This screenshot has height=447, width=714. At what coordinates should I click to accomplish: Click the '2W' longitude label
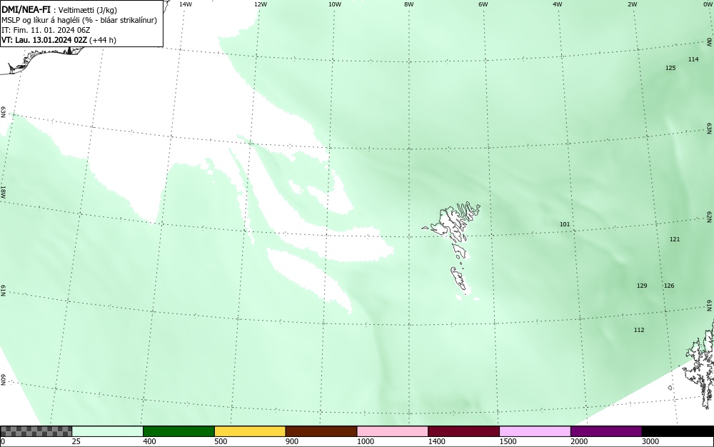(x=632, y=4)
